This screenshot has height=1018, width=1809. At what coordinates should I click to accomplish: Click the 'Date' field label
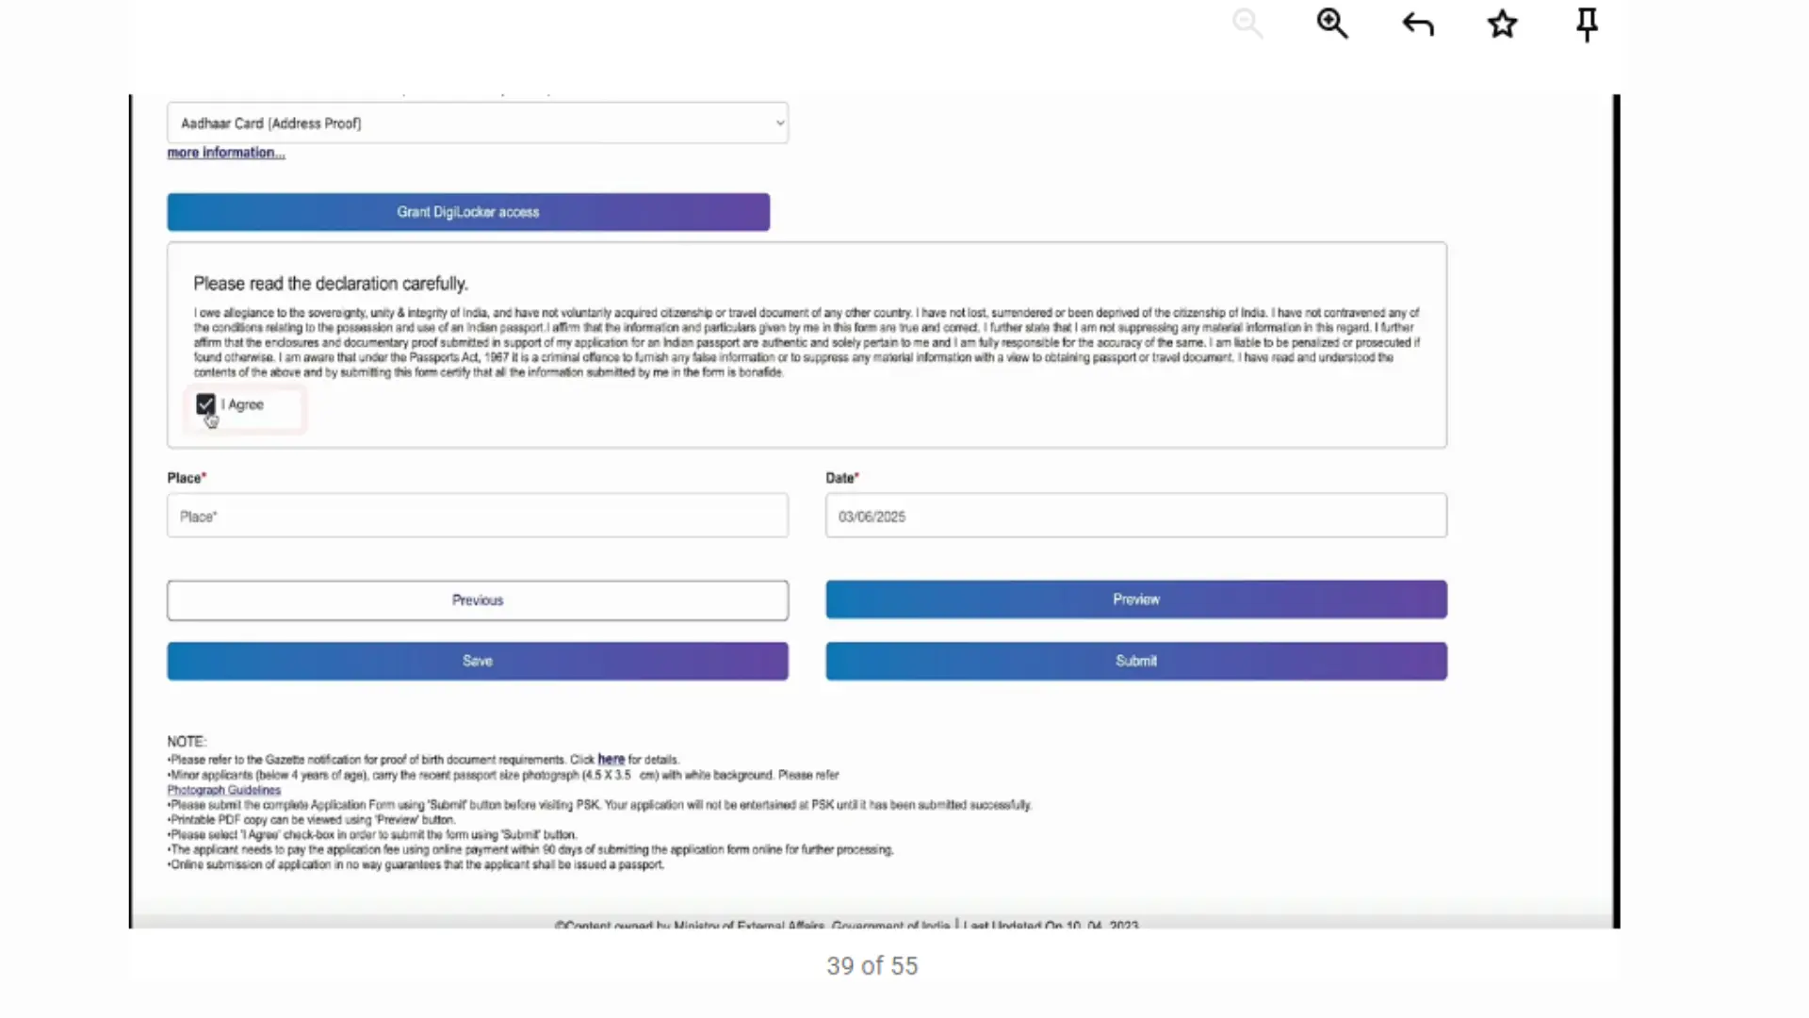click(840, 478)
